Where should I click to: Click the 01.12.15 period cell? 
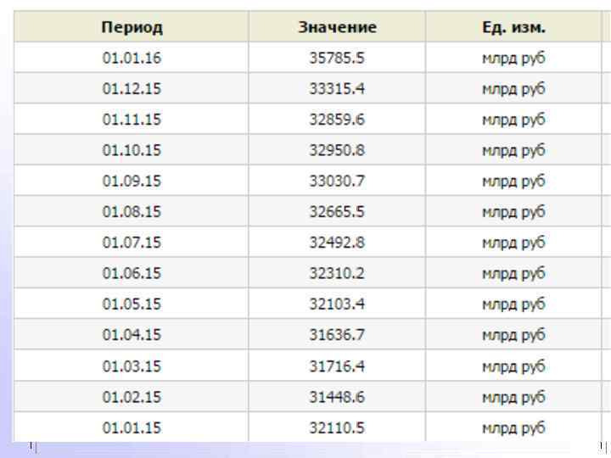coord(132,89)
